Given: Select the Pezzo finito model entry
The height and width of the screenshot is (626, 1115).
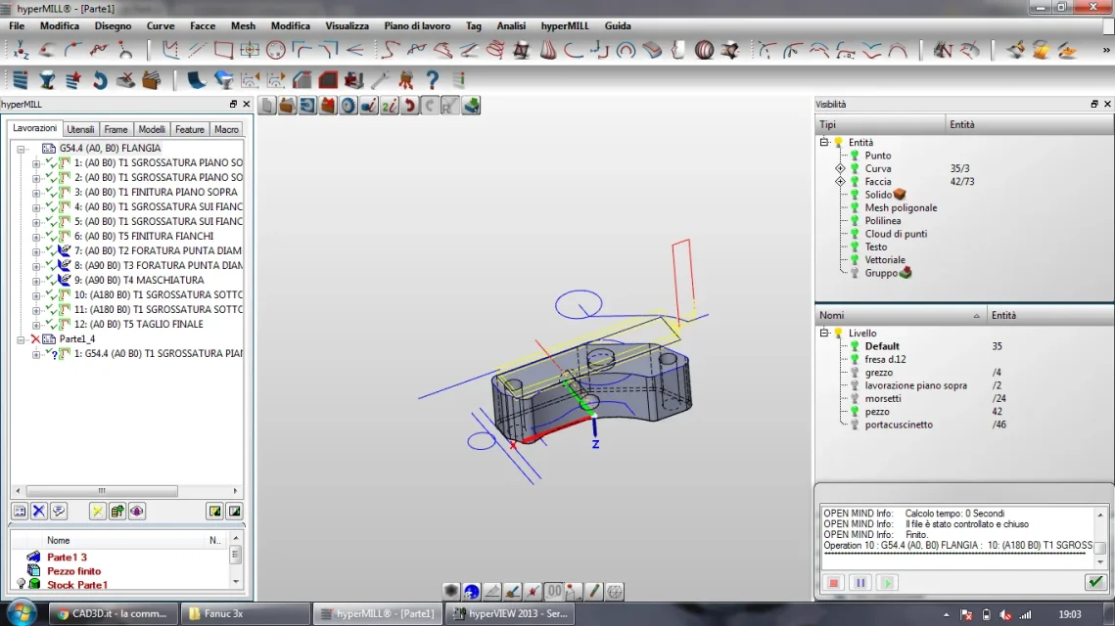Looking at the screenshot, I should [x=74, y=570].
